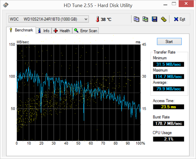Click the 79.9 MB/sec average value
The width and height of the screenshot is (196, 159).
click(169, 89)
